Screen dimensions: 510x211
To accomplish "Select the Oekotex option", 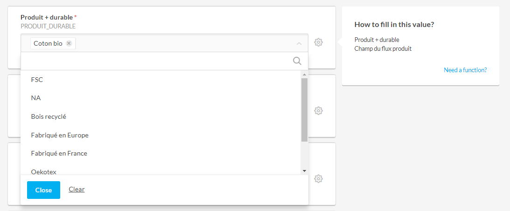I will tap(44, 171).
